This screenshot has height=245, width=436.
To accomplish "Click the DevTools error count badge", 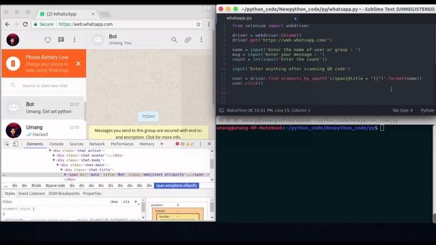I will [180, 144].
